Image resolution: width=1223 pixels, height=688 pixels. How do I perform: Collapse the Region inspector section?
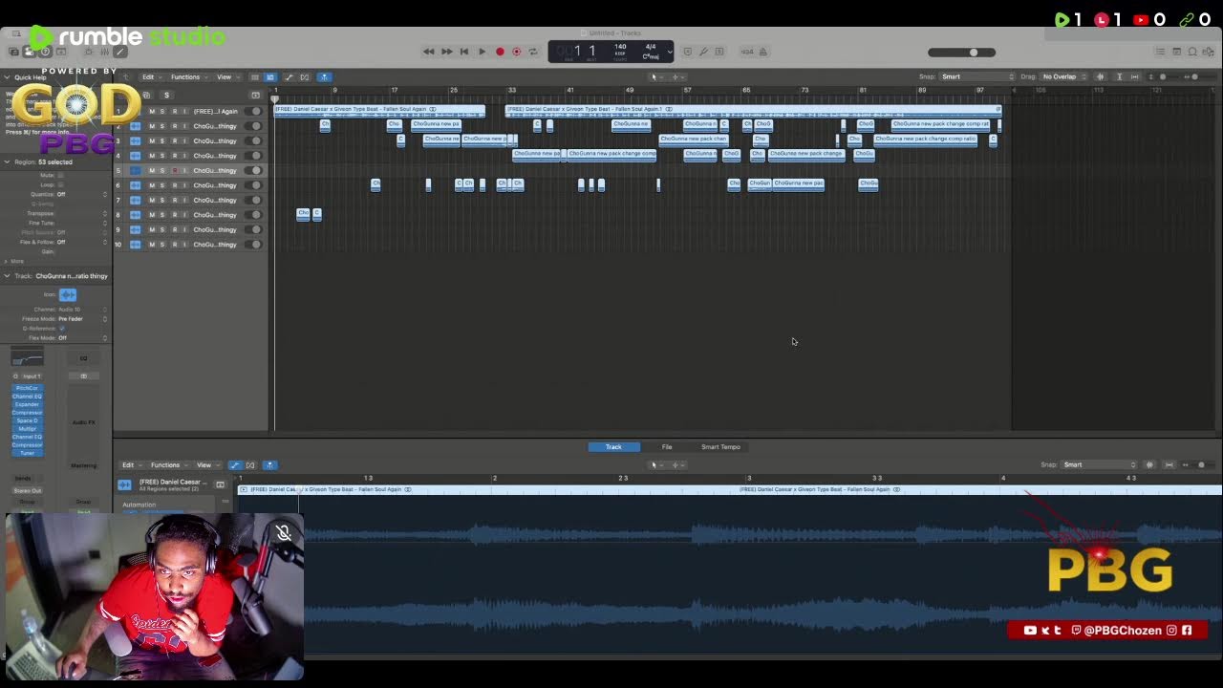coord(6,162)
